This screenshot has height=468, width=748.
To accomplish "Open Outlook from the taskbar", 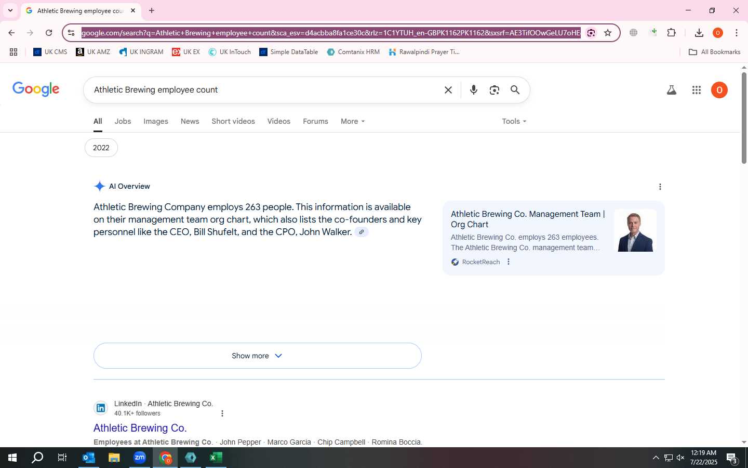I will coord(89,458).
